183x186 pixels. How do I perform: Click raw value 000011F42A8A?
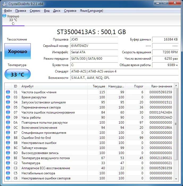click(161, 112)
